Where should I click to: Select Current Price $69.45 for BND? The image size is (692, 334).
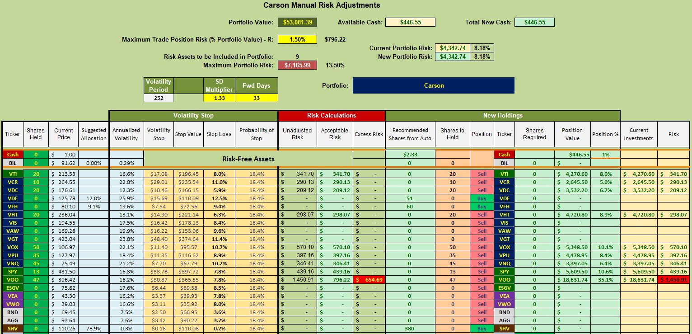click(63, 312)
